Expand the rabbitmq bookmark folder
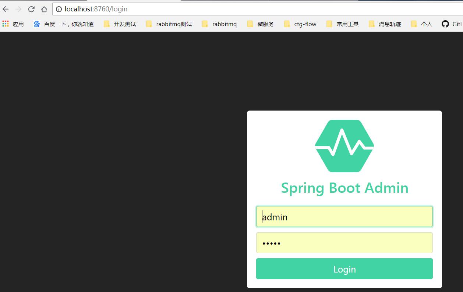This screenshot has height=292, width=463. click(x=219, y=24)
